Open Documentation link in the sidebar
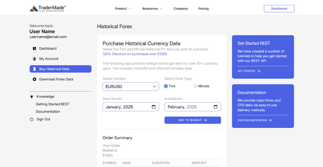Screen dimensions: 323x167 coord(48,112)
